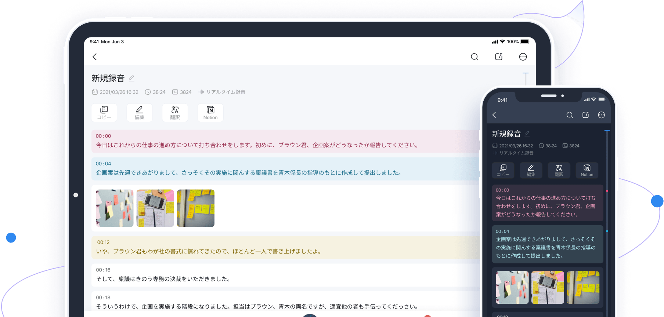Tap the 編集 button on tablet
This screenshot has width=664, height=317.
140,113
